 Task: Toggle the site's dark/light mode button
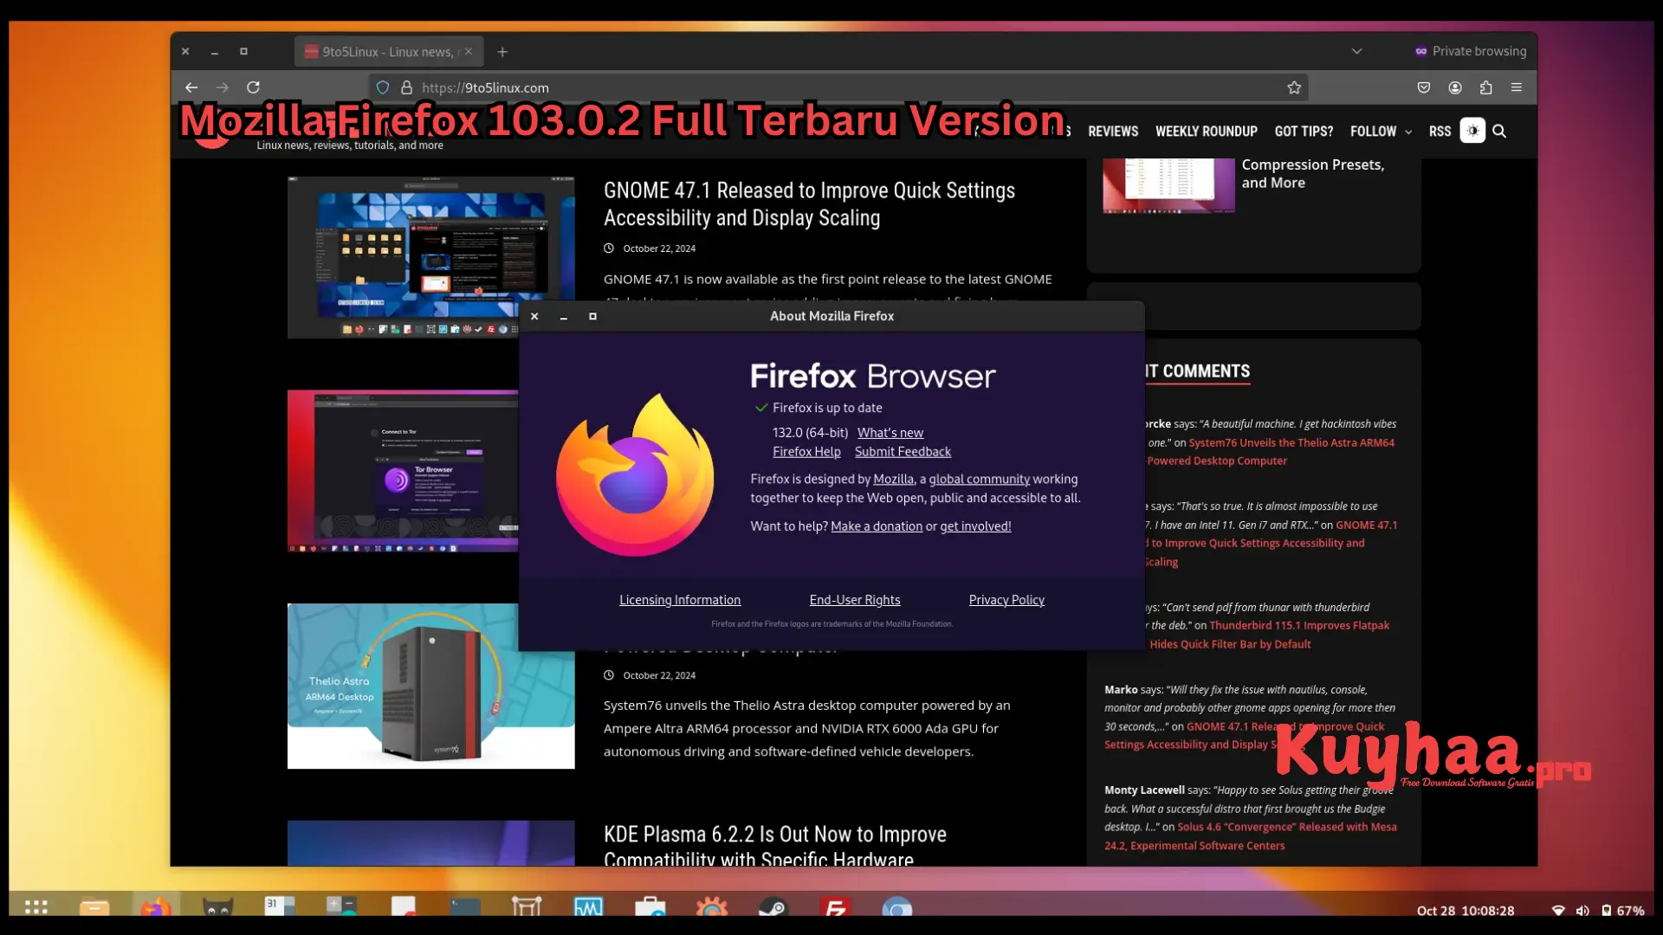1472,131
